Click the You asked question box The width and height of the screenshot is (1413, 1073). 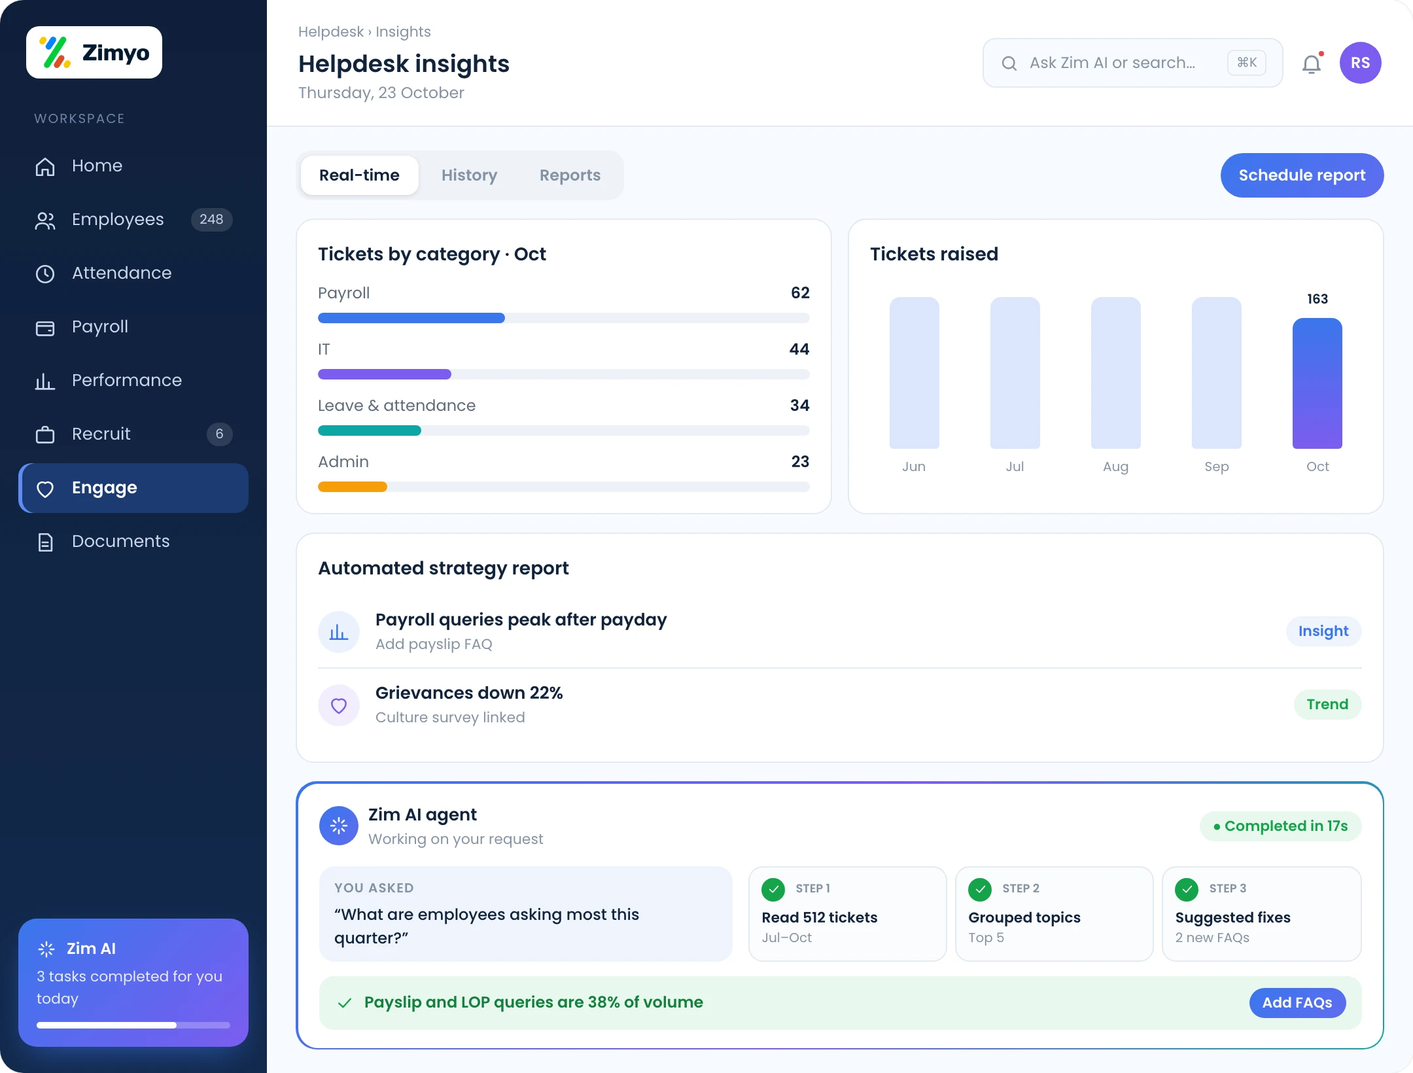coord(525,914)
